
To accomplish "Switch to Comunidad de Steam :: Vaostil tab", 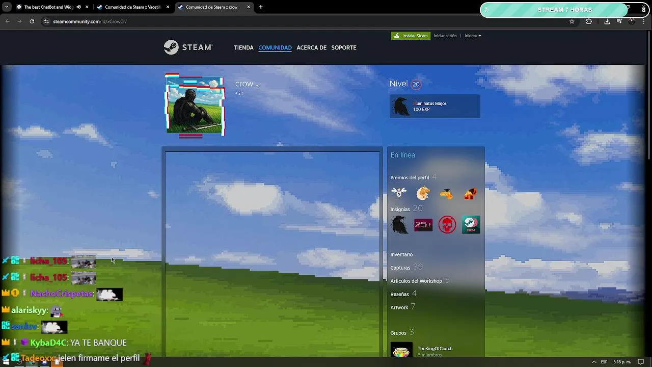I will point(132,7).
